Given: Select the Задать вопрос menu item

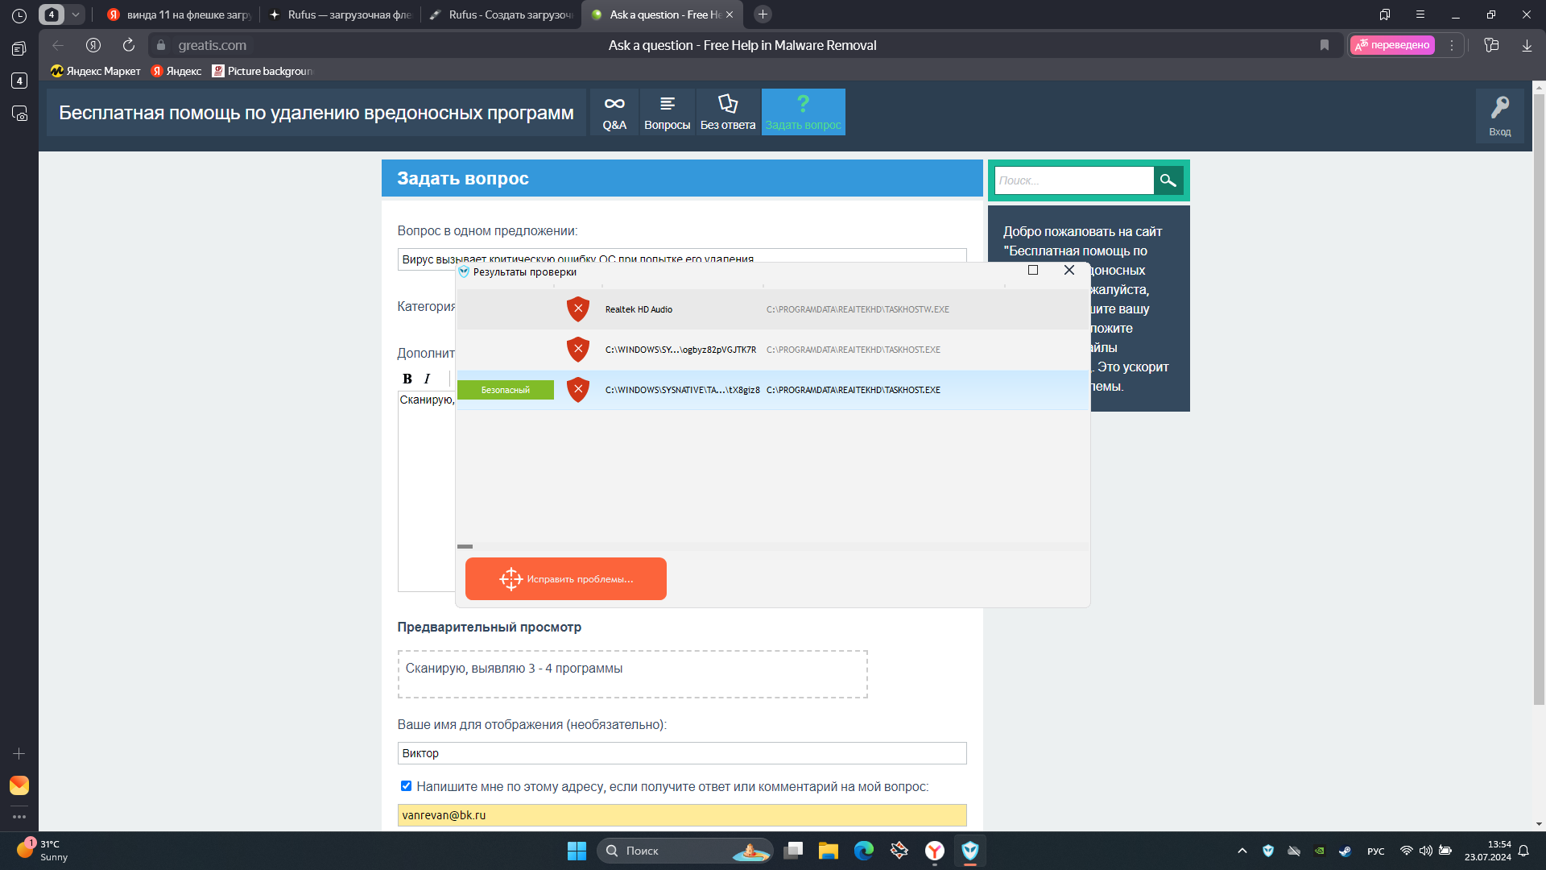Looking at the screenshot, I should (803, 112).
